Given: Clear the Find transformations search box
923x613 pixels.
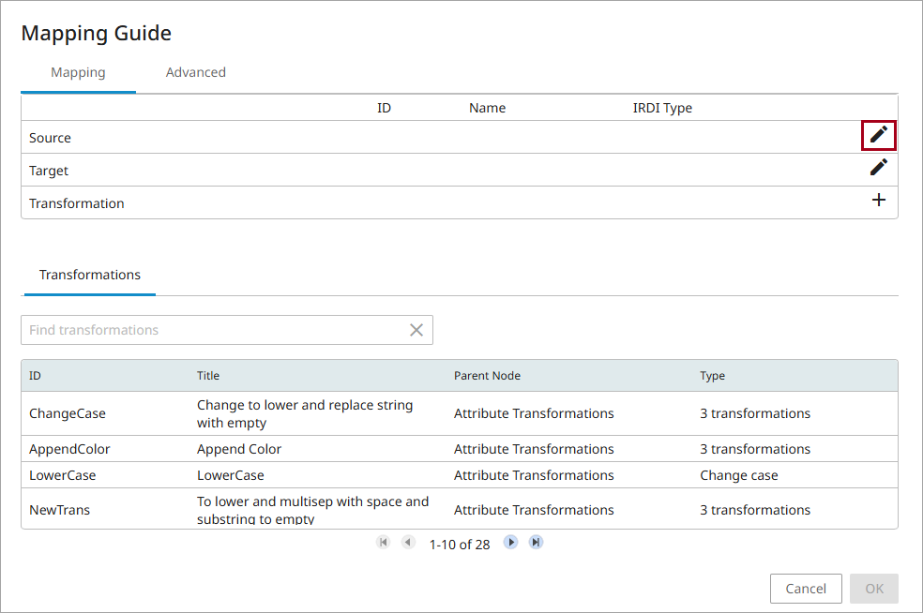Looking at the screenshot, I should pyautogui.click(x=416, y=330).
